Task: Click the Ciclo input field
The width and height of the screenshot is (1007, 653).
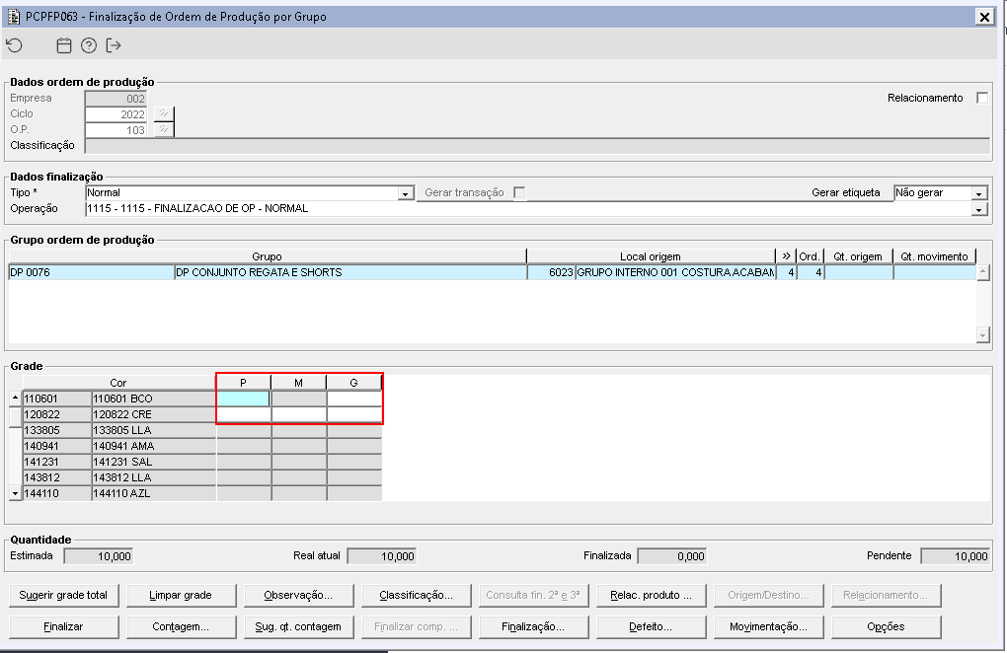Action: pos(116,114)
